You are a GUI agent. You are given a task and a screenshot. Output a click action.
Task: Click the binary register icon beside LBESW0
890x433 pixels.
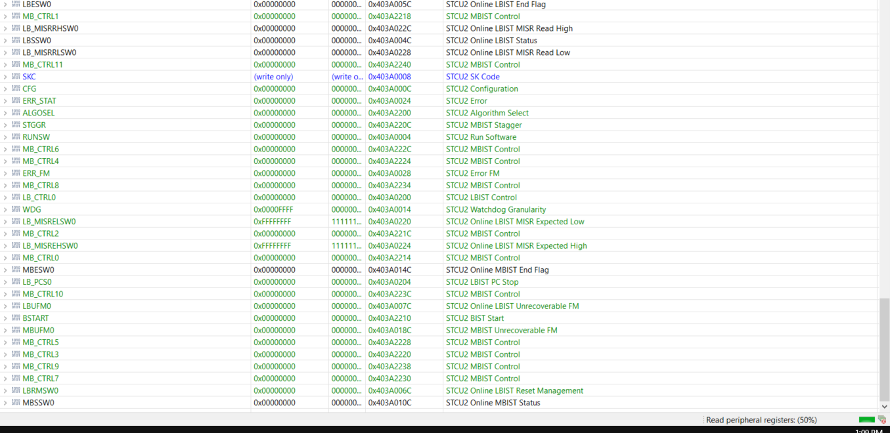point(16,5)
